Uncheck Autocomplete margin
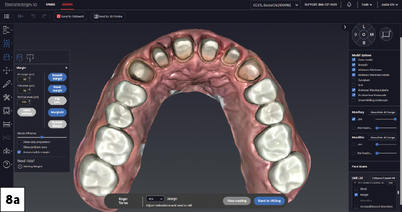The width and height of the screenshot is (402, 212). [19, 152]
